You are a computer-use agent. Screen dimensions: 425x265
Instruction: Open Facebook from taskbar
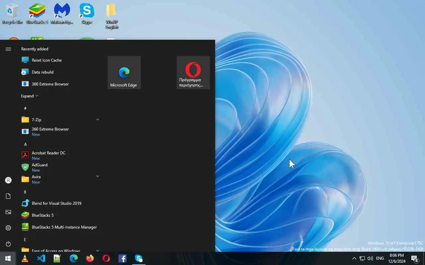click(123, 258)
